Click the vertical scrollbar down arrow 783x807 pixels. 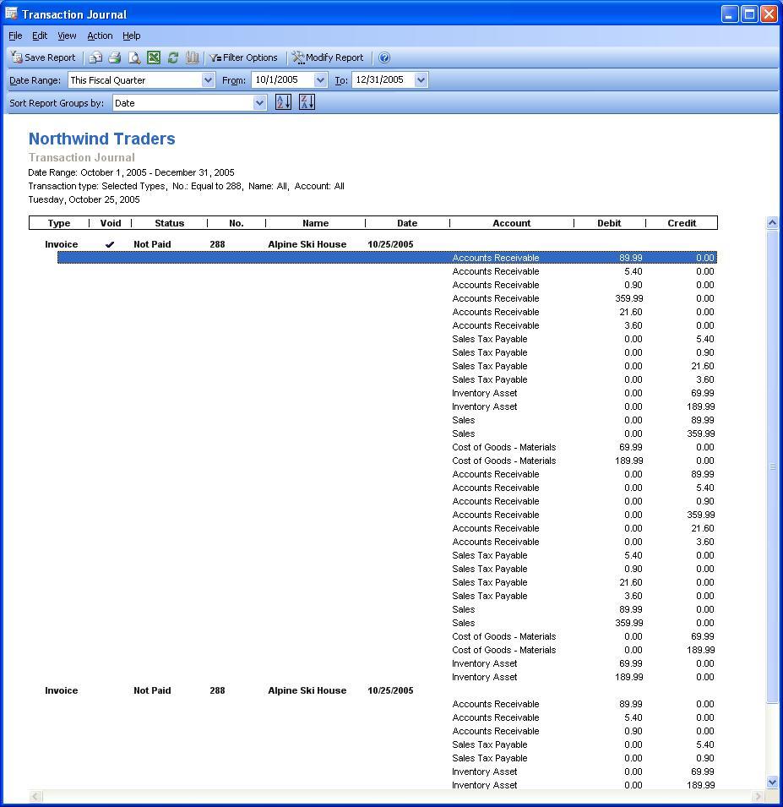click(x=772, y=782)
